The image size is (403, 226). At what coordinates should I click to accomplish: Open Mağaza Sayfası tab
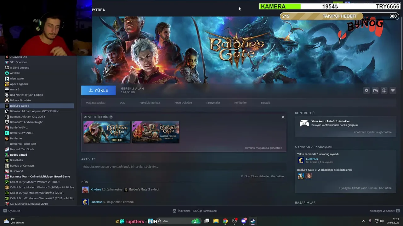pos(96,103)
